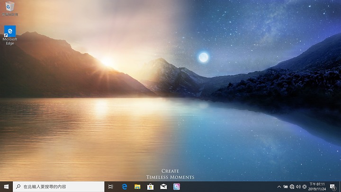This screenshot has width=341, height=192.
Task: Launch Microsoft Edge from the taskbar
Action: (124, 187)
